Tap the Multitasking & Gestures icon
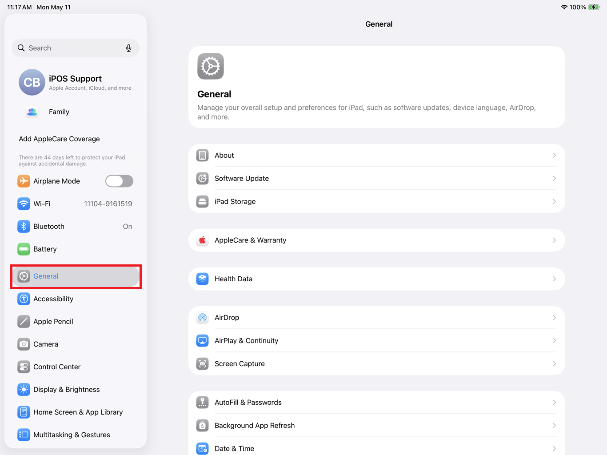 24,435
